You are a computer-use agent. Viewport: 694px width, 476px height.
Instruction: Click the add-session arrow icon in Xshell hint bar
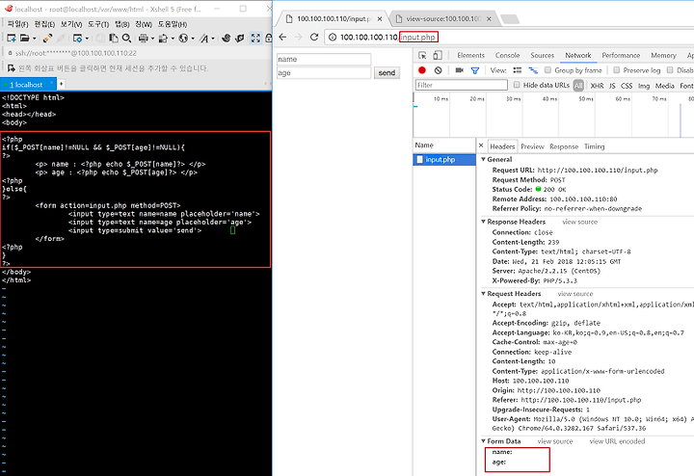12,67
